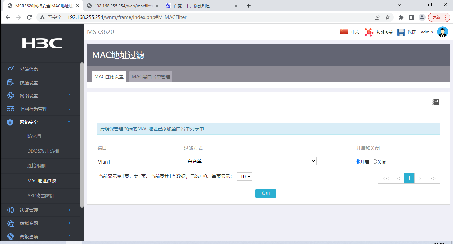Bookmark this page with the star icon
This screenshot has height=244, width=453.
[388, 17]
